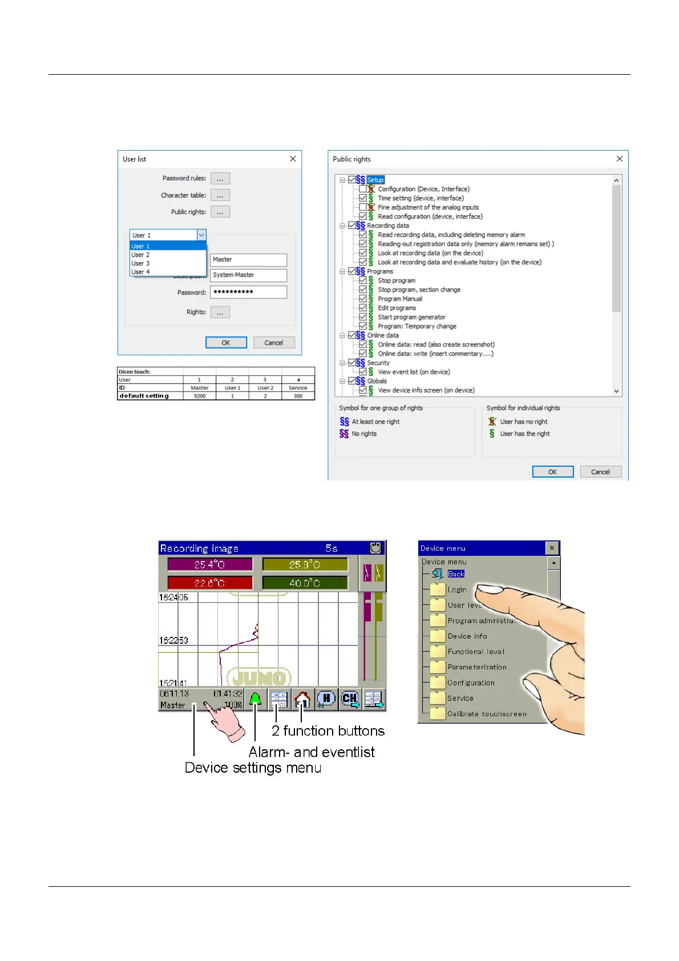Click Public rights scrollbar up arrow
This screenshot has width=679, height=961.
pyautogui.click(x=616, y=180)
